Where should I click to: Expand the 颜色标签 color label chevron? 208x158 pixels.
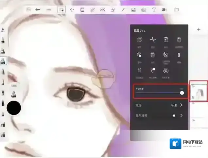coord(182,115)
